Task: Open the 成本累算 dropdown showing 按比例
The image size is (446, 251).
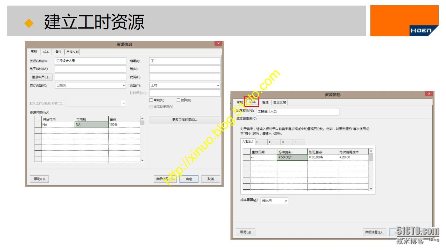Action: click(274, 201)
